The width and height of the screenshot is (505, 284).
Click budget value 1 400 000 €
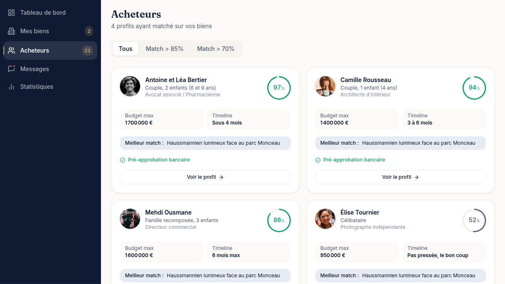(x=334, y=123)
